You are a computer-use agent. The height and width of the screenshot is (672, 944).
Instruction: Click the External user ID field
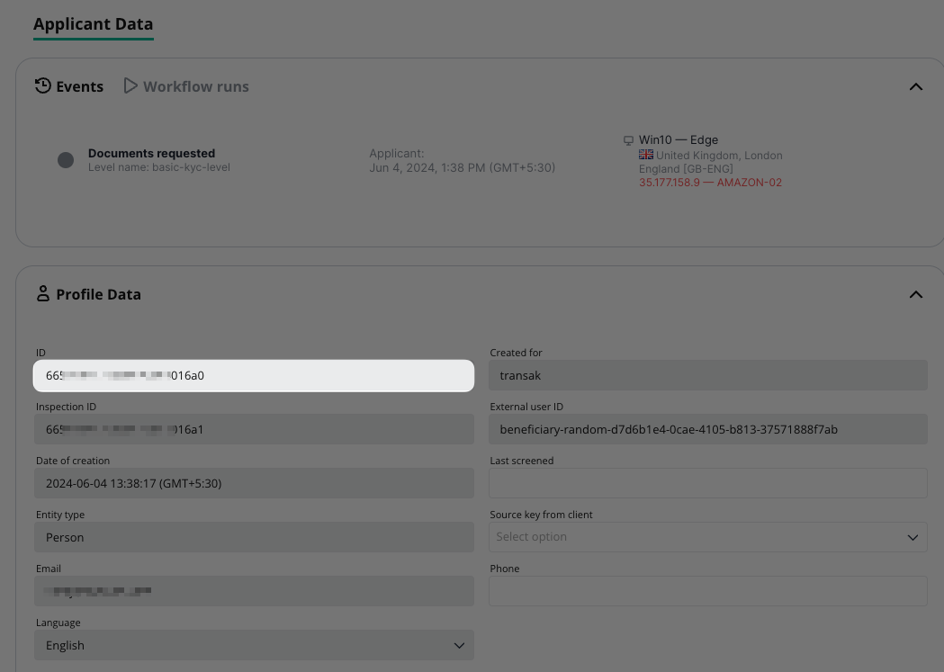tap(707, 429)
